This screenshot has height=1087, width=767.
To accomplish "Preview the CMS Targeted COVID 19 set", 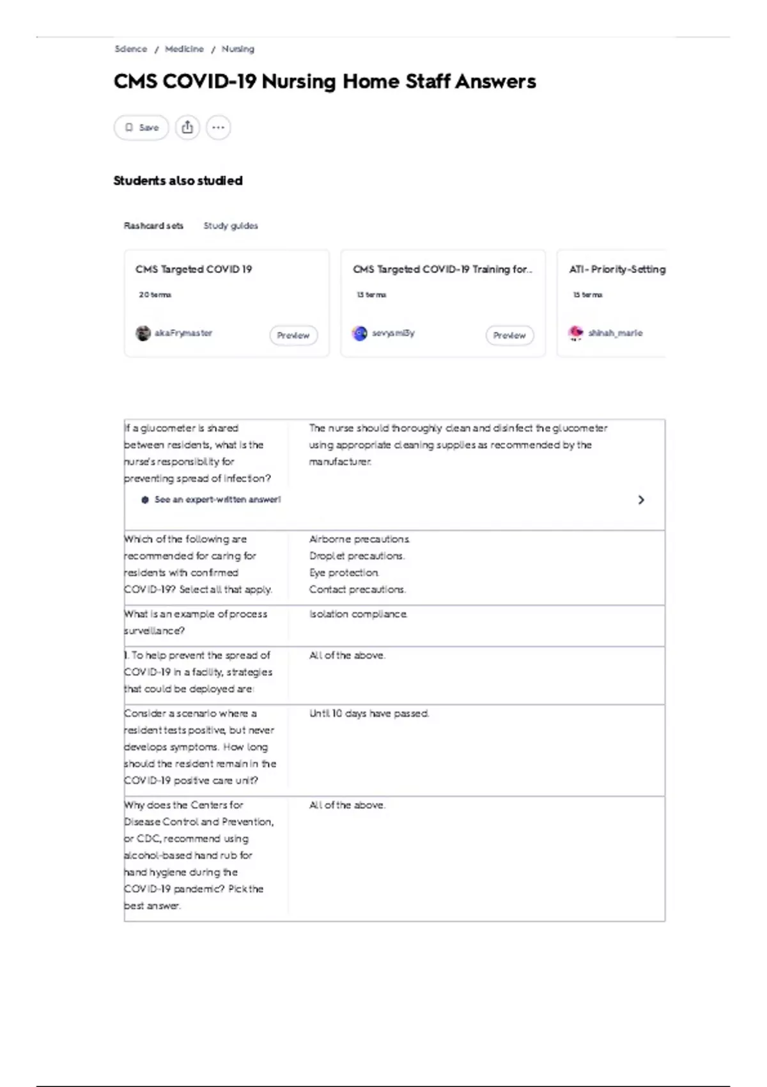I will [293, 335].
